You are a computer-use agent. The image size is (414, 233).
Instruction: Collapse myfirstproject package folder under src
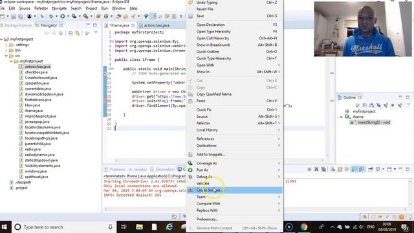tap(12, 61)
